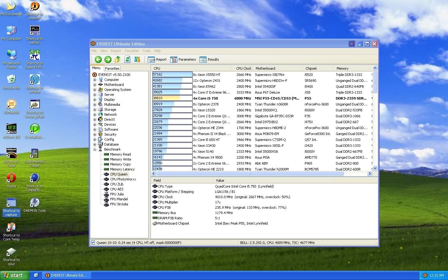The height and width of the screenshot is (280, 448).
Task: Click the Up one level toolbar icon
Action: pyautogui.click(x=118, y=59)
